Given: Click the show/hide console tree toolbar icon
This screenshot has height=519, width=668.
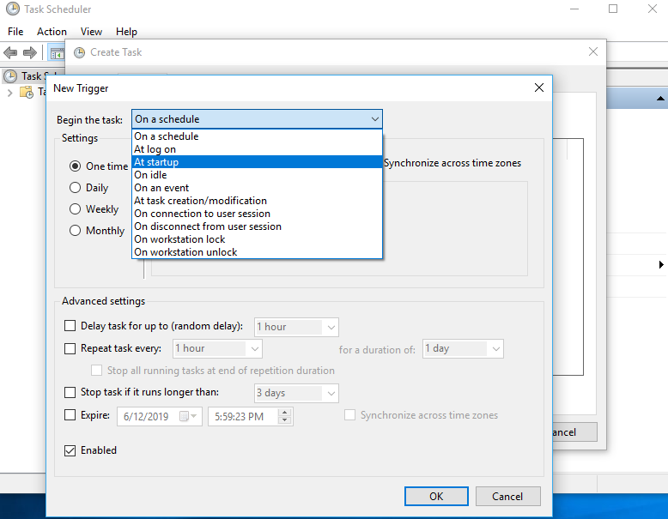Looking at the screenshot, I should pyautogui.click(x=57, y=53).
